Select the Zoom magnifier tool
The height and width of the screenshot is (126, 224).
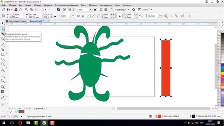pos(2,39)
